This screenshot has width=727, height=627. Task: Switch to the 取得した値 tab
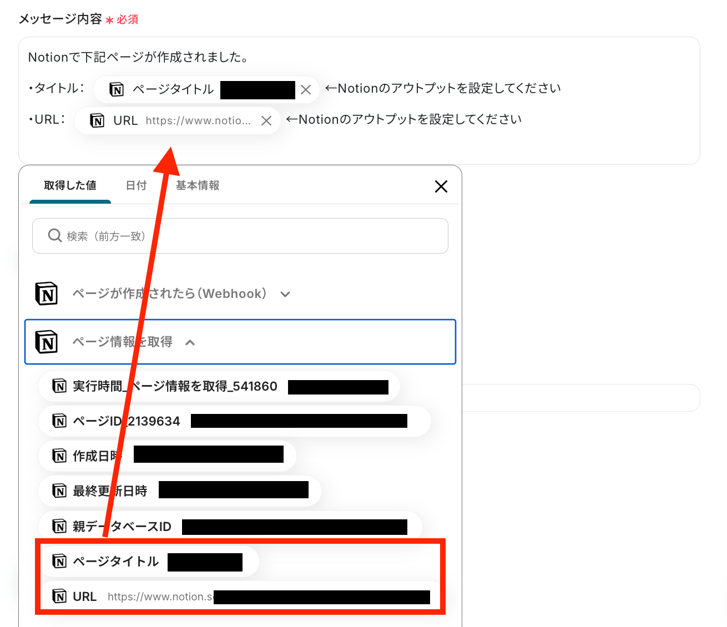click(70, 185)
